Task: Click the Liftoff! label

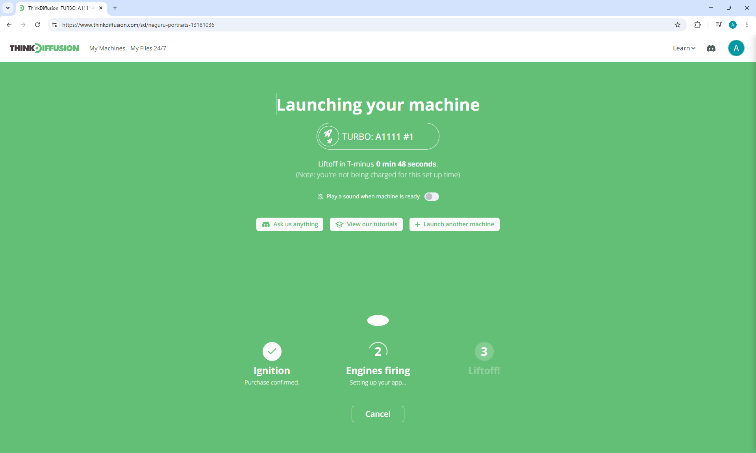Action: [x=484, y=370]
